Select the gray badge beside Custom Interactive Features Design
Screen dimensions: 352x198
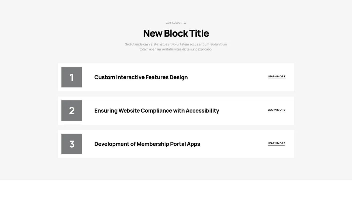pos(71,77)
